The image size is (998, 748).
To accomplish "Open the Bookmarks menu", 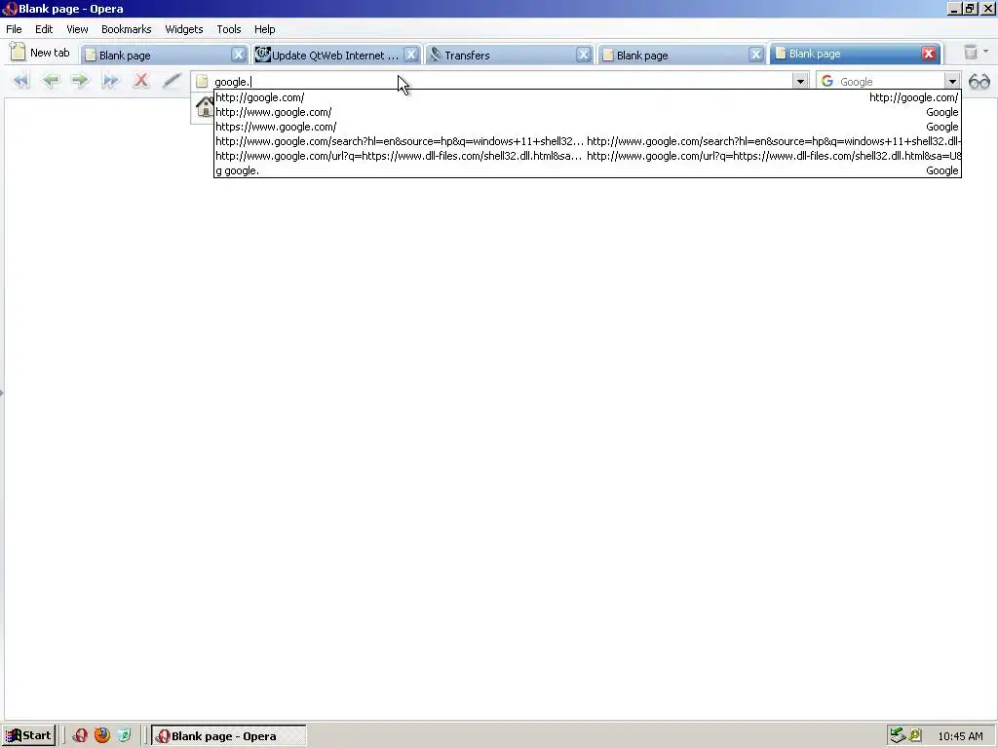I will (x=126, y=29).
